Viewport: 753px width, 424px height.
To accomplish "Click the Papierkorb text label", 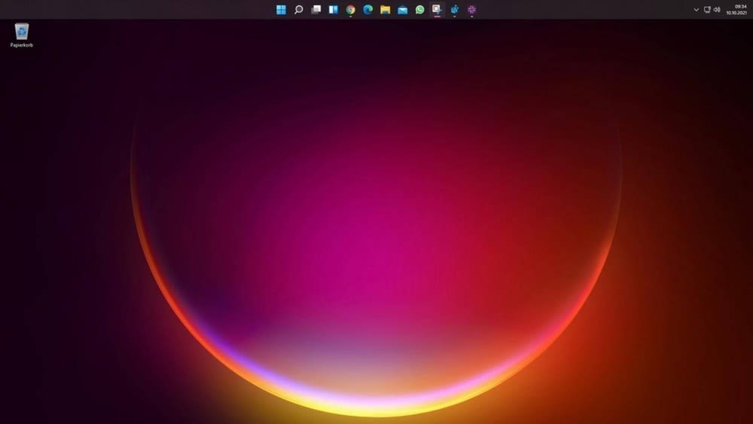I will pyautogui.click(x=22, y=45).
